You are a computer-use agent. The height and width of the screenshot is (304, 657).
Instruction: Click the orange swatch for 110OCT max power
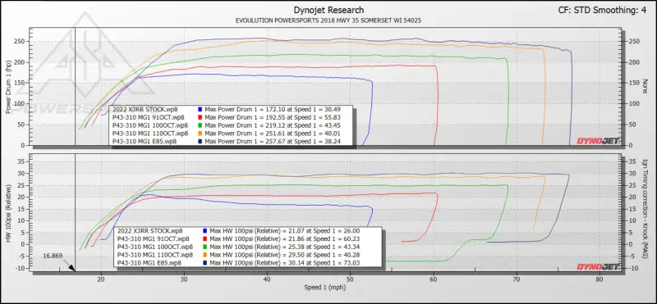click(199, 133)
